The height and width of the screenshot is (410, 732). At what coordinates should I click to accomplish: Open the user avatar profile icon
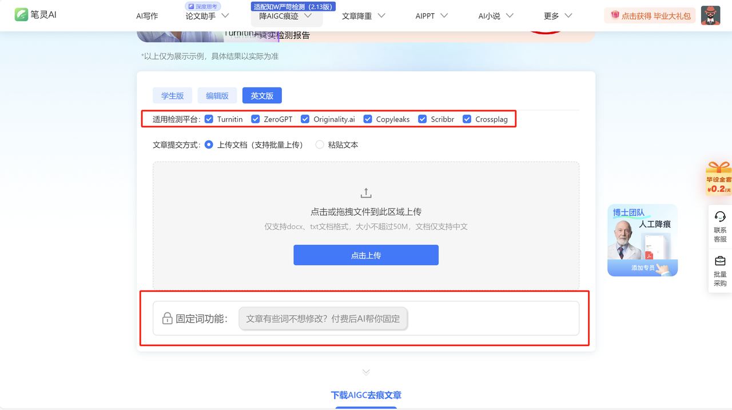tap(711, 15)
